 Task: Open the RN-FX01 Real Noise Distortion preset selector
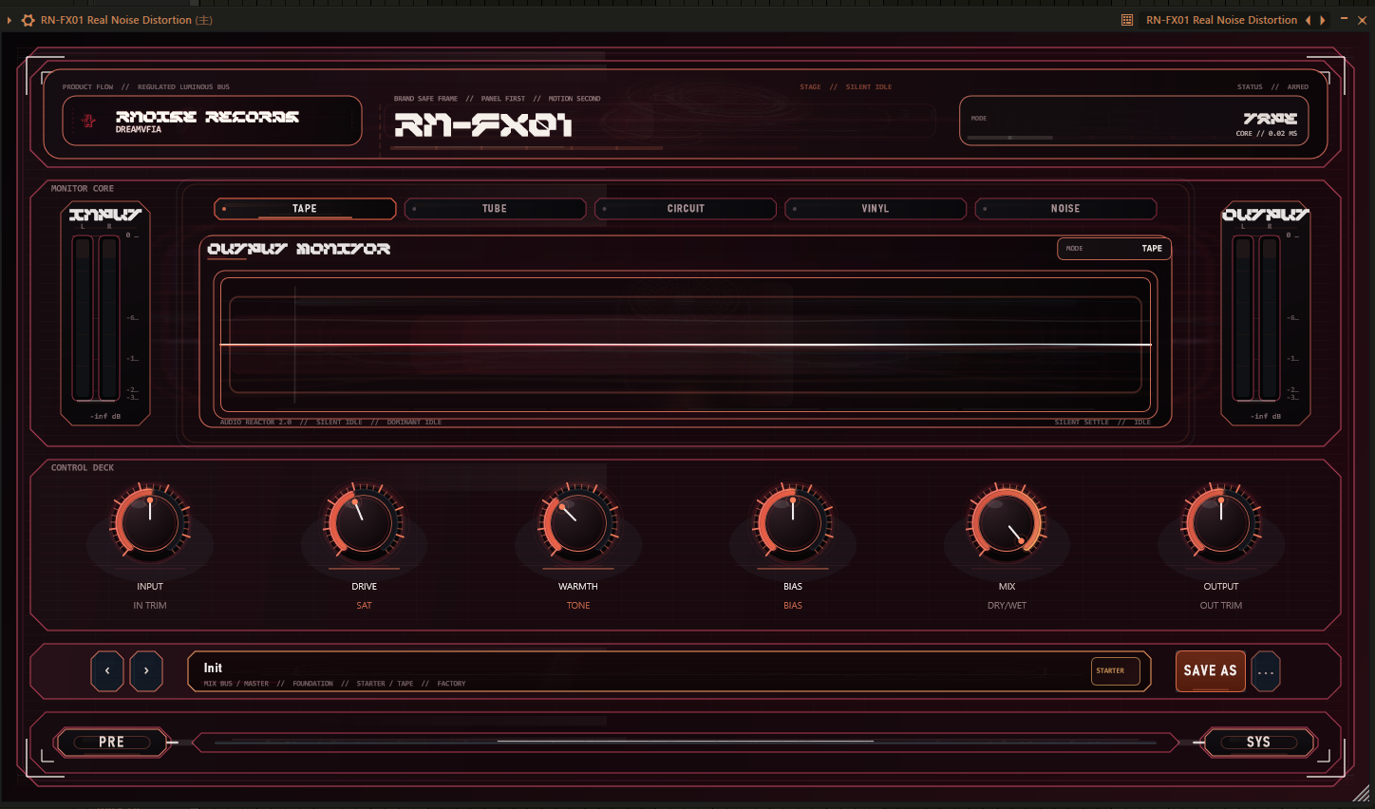click(x=1221, y=20)
